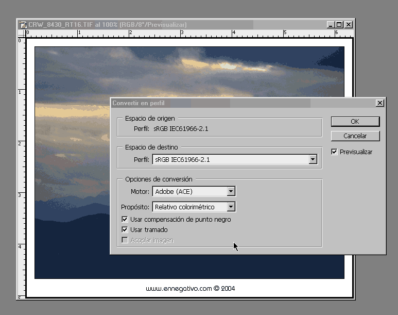Click the Cancelar button
Image resolution: width=398 pixels, height=315 pixels.
(355, 136)
